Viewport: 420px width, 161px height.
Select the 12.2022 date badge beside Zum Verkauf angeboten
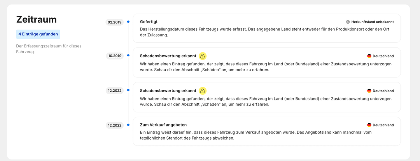point(115,125)
